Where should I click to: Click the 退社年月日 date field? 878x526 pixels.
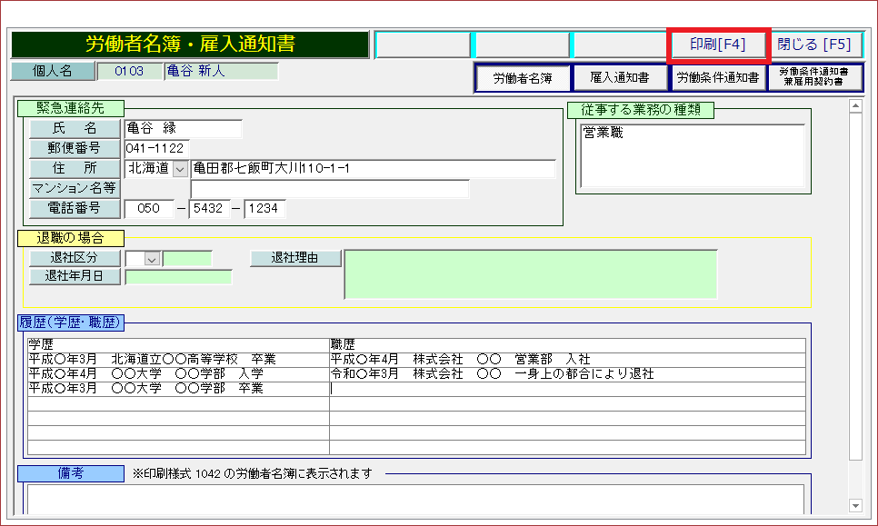(178, 277)
